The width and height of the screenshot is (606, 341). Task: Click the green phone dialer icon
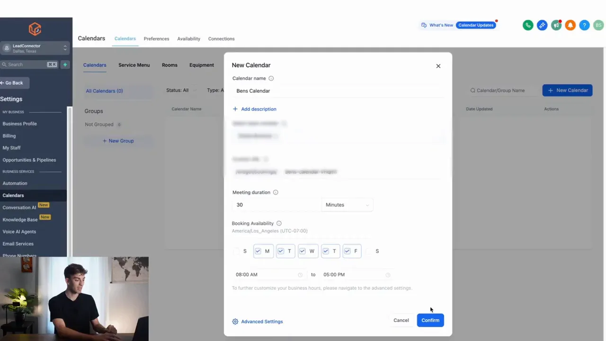(x=528, y=25)
